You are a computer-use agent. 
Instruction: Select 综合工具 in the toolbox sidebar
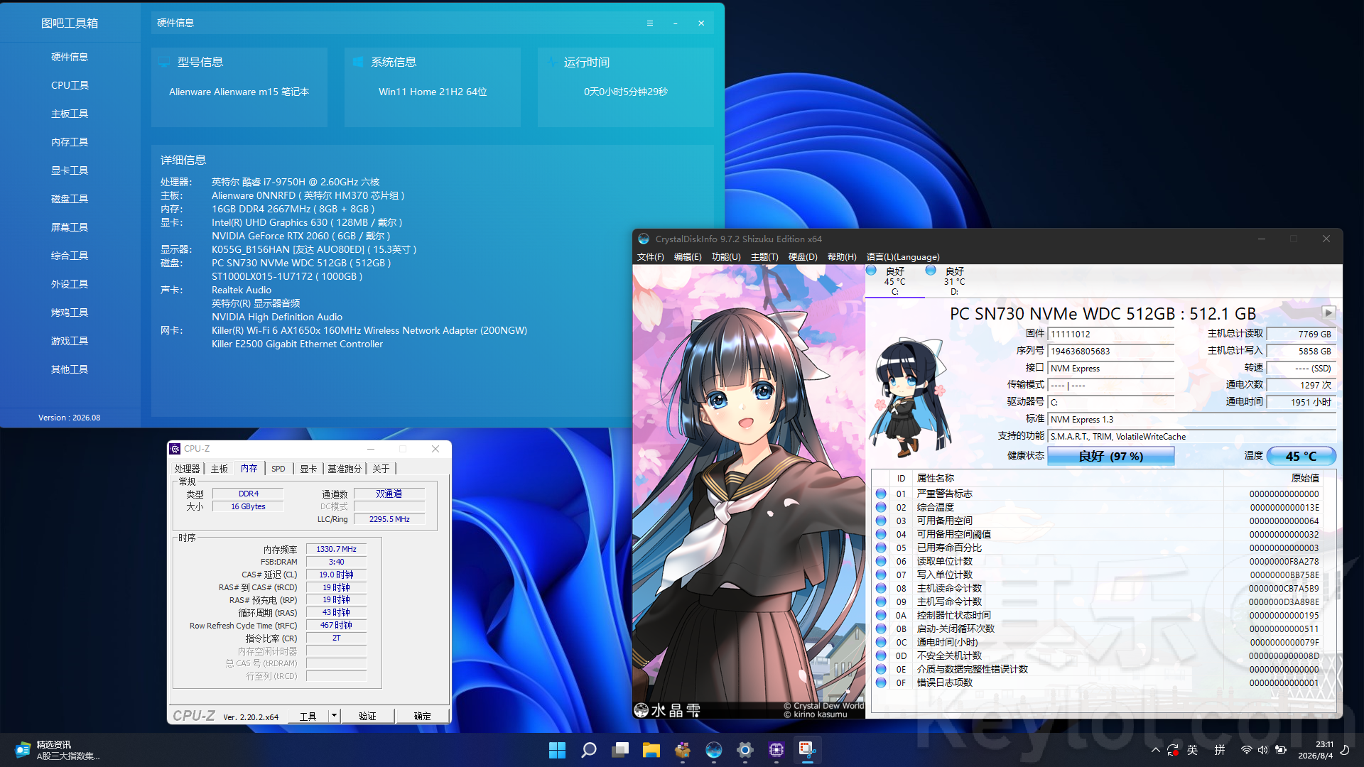[70, 256]
